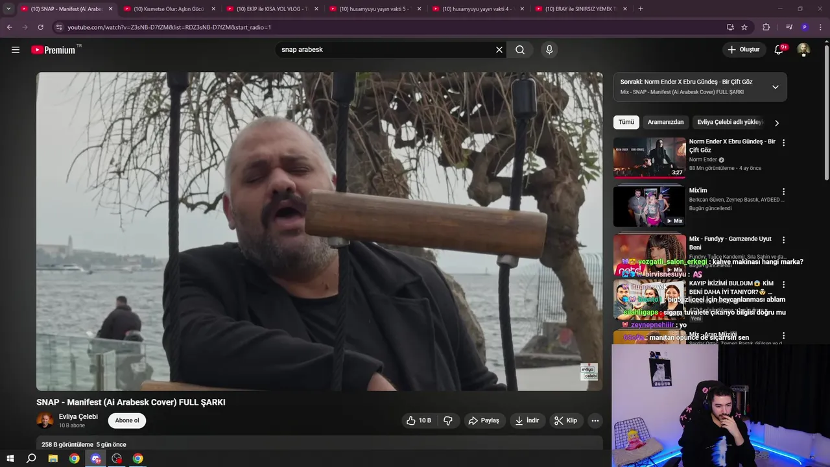
Task: Start voice search with microphone icon
Action: [x=549, y=50]
